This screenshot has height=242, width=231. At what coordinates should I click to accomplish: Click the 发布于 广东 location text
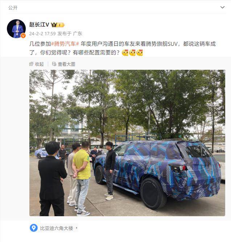pos(70,33)
